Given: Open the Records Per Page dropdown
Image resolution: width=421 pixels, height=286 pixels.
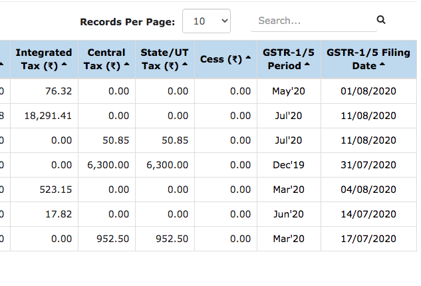Looking at the screenshot, I should coord(206,21).
